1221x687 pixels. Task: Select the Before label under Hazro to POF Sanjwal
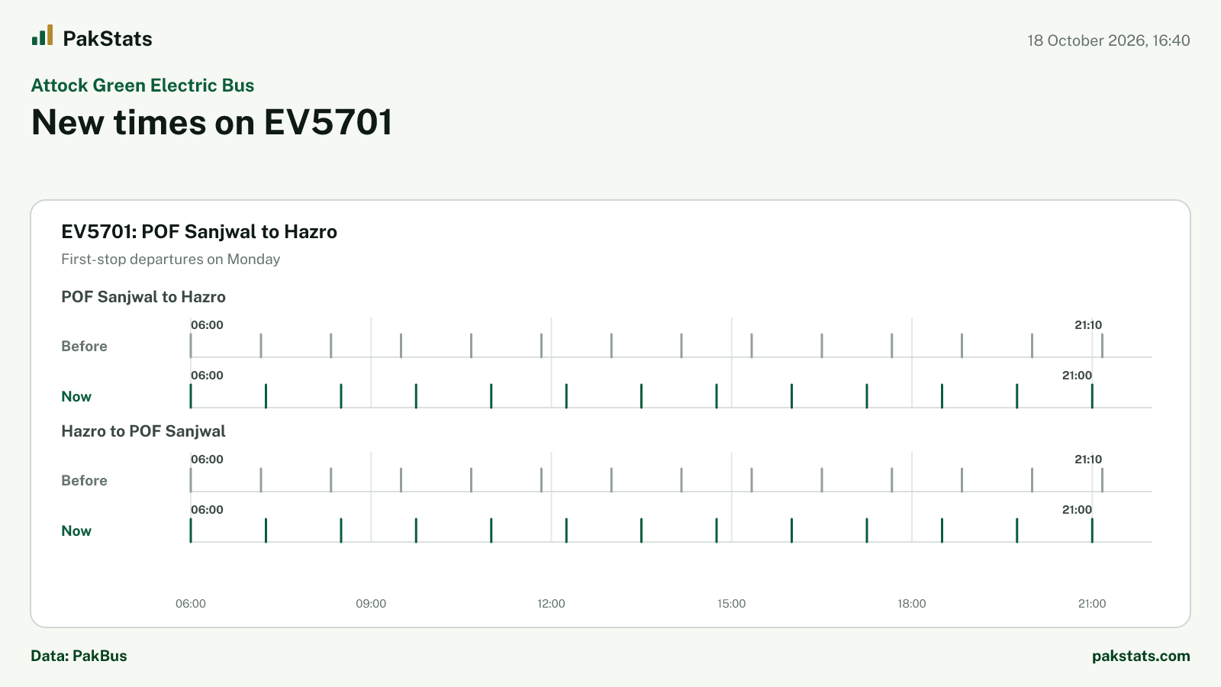tap(84, 481)
